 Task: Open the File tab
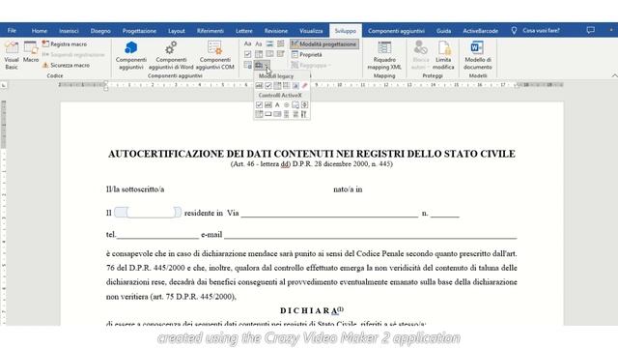tap(12, 30)
